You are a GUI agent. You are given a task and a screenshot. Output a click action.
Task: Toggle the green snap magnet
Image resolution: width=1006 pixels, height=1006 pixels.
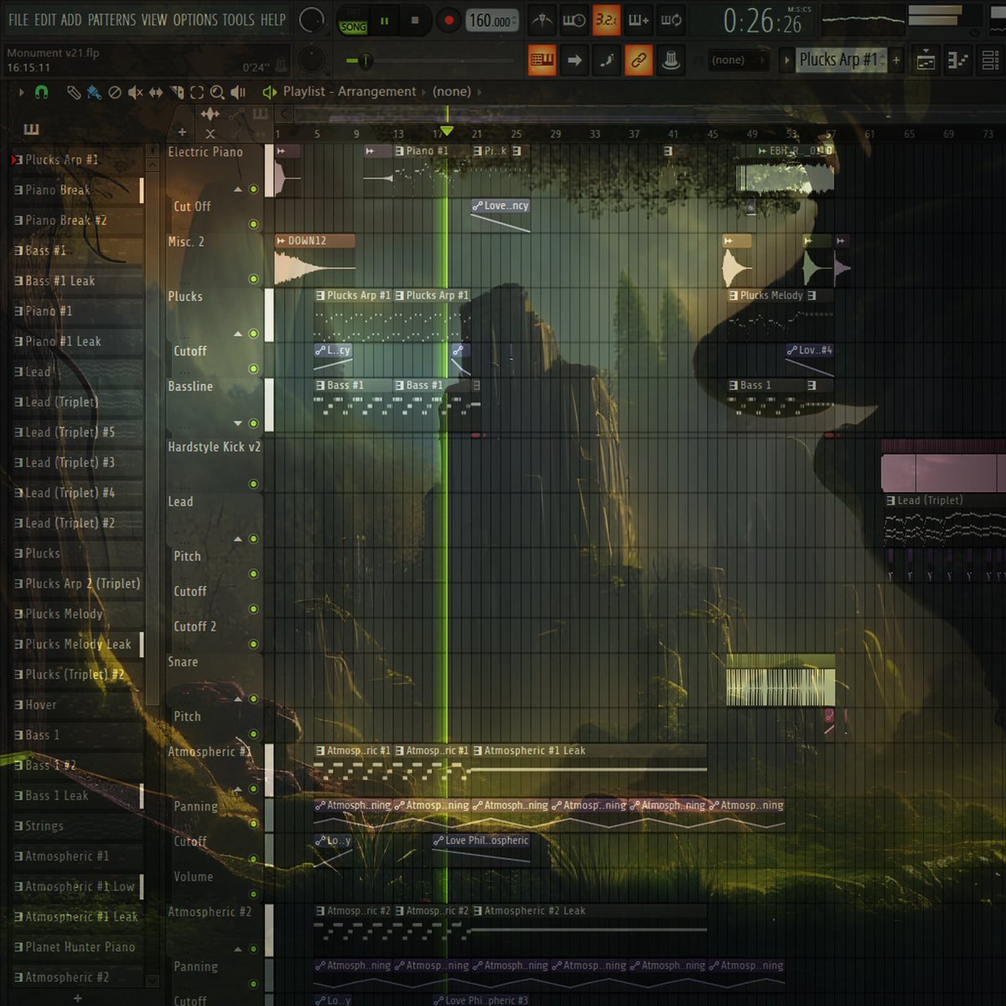click(41, 92)
